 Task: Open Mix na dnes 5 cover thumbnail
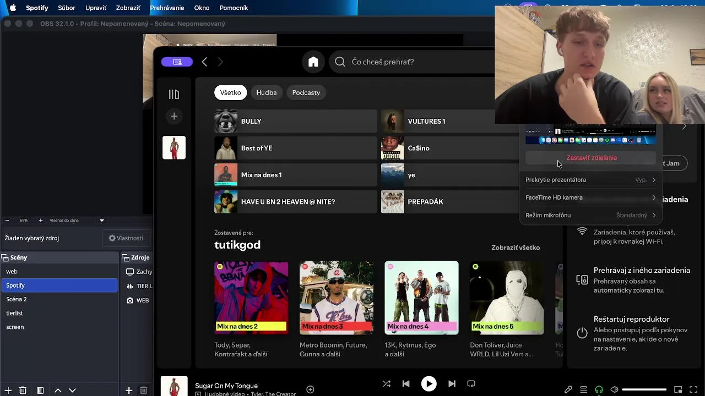pos(507,298)
